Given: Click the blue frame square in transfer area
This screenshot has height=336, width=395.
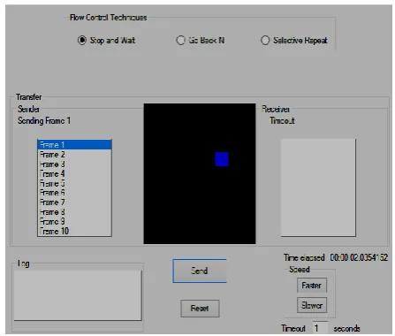Looking at the screenshot, I should tap(222, 159).
